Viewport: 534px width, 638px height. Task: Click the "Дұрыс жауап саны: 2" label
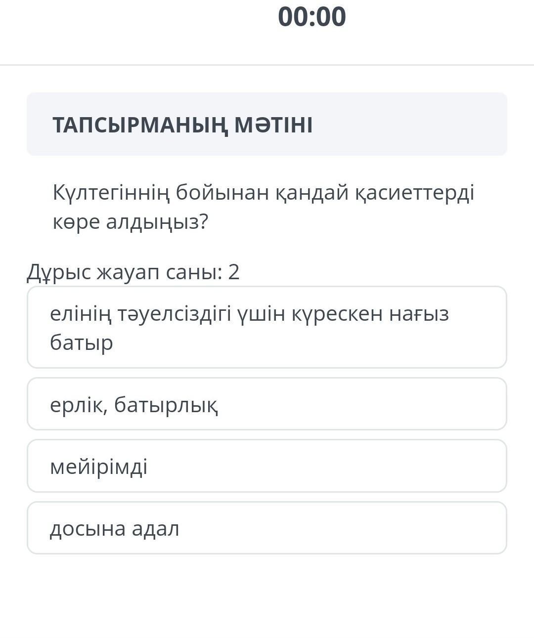[133, 272]
